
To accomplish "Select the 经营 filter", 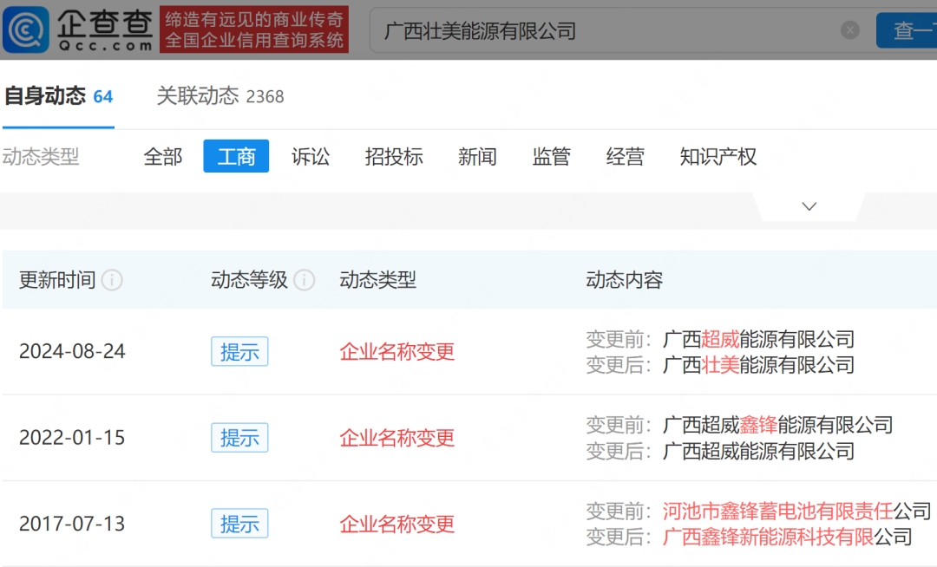I will tap(626, 157).
